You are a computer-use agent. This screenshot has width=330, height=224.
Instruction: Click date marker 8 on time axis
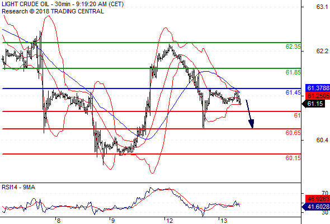point(59,221)
